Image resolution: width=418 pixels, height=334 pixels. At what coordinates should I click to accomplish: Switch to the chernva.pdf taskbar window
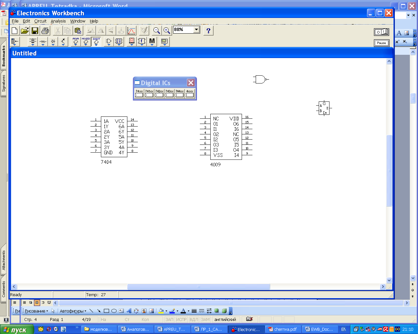[282, 329]
